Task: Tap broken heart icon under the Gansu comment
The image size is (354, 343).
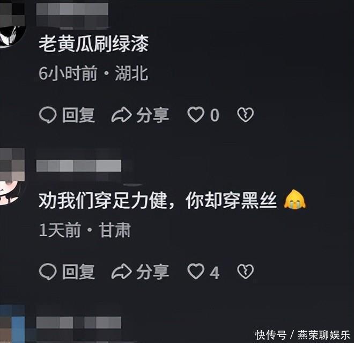Action: 246,272
